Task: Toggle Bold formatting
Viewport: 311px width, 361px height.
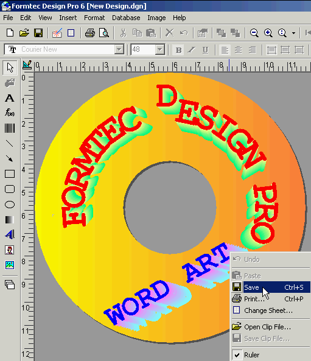Action: (178, 50)
